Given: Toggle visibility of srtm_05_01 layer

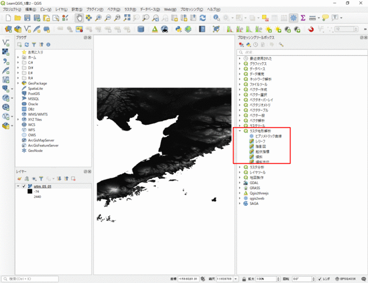Looking at the screenshot, I should point(24,186).
